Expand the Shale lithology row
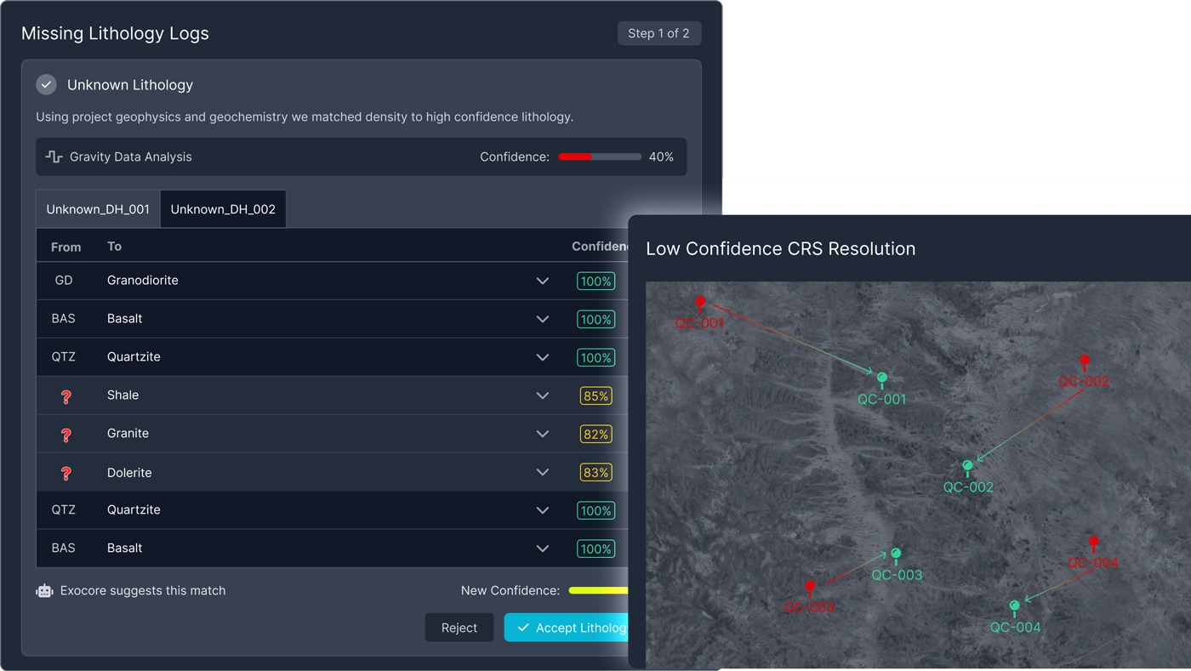 click(x=542, y=395)
